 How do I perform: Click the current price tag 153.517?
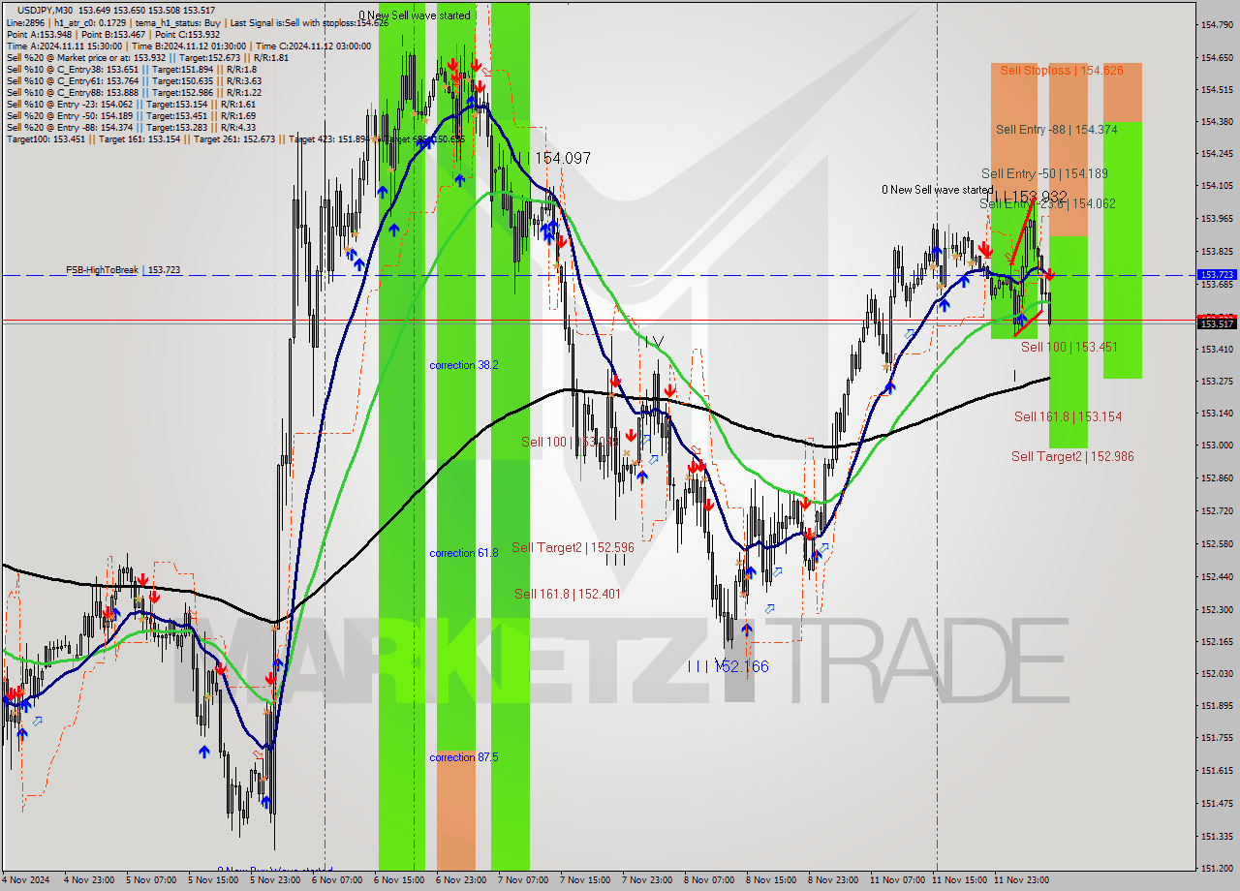point(1217,323)
